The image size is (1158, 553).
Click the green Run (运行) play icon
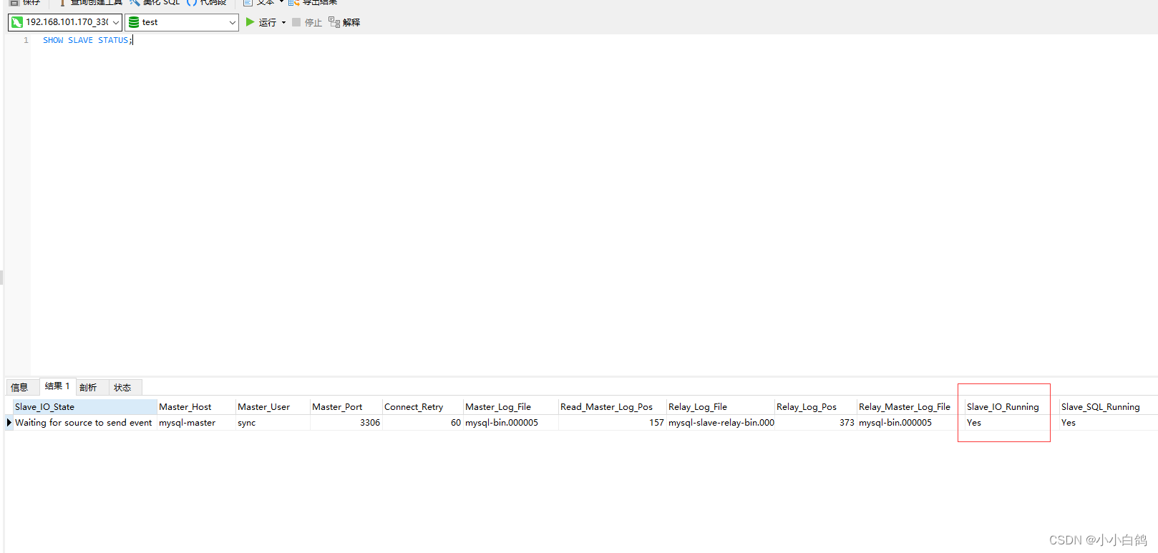coord(250,22)
